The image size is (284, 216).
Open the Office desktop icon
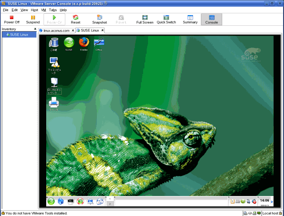pyautogui.click(x=99, y=44)
